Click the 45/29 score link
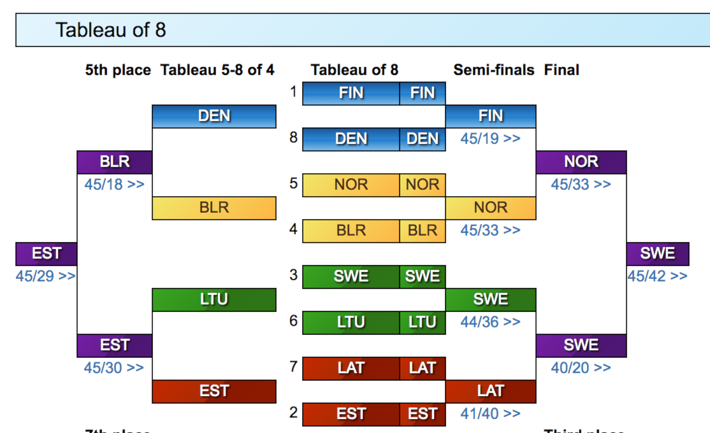The image size is (710, 433). pos(45,276)
